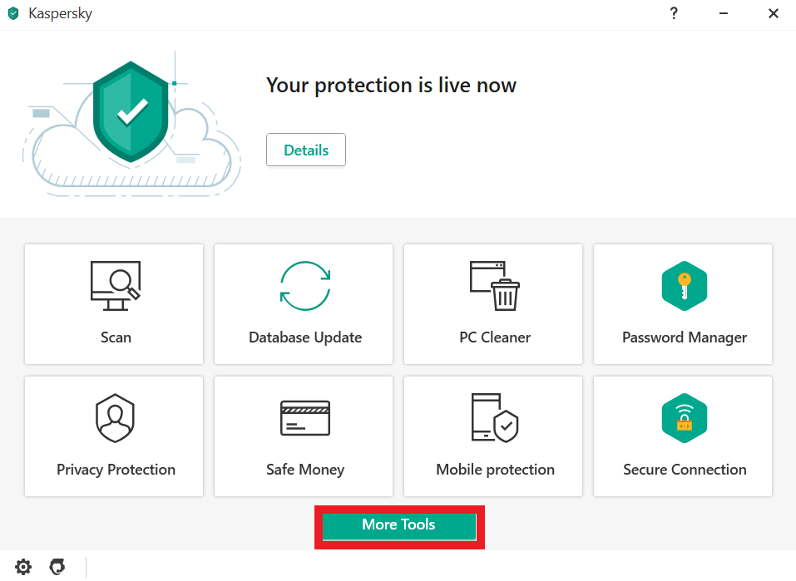Click the Details button

tap(306, 150)
